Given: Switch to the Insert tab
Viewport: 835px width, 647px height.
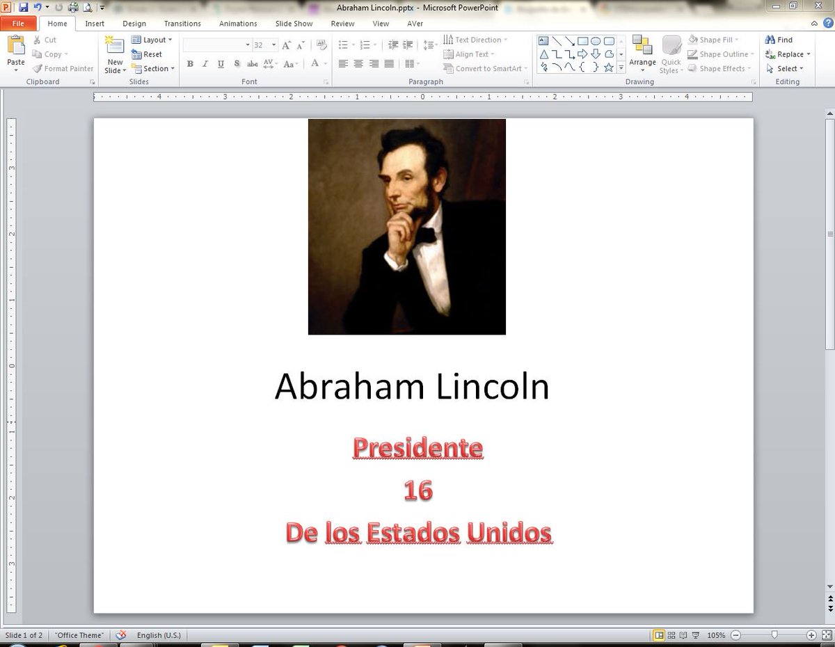Looking at the screenshot, I should click(x=95, y=24).
